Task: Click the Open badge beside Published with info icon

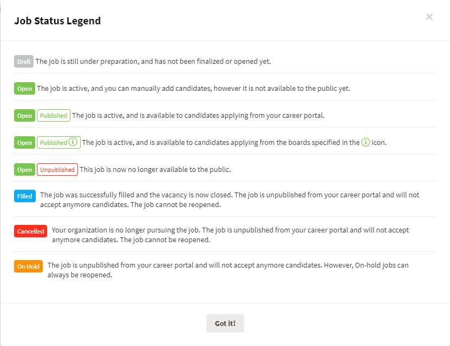Action: tap(25, 143)
